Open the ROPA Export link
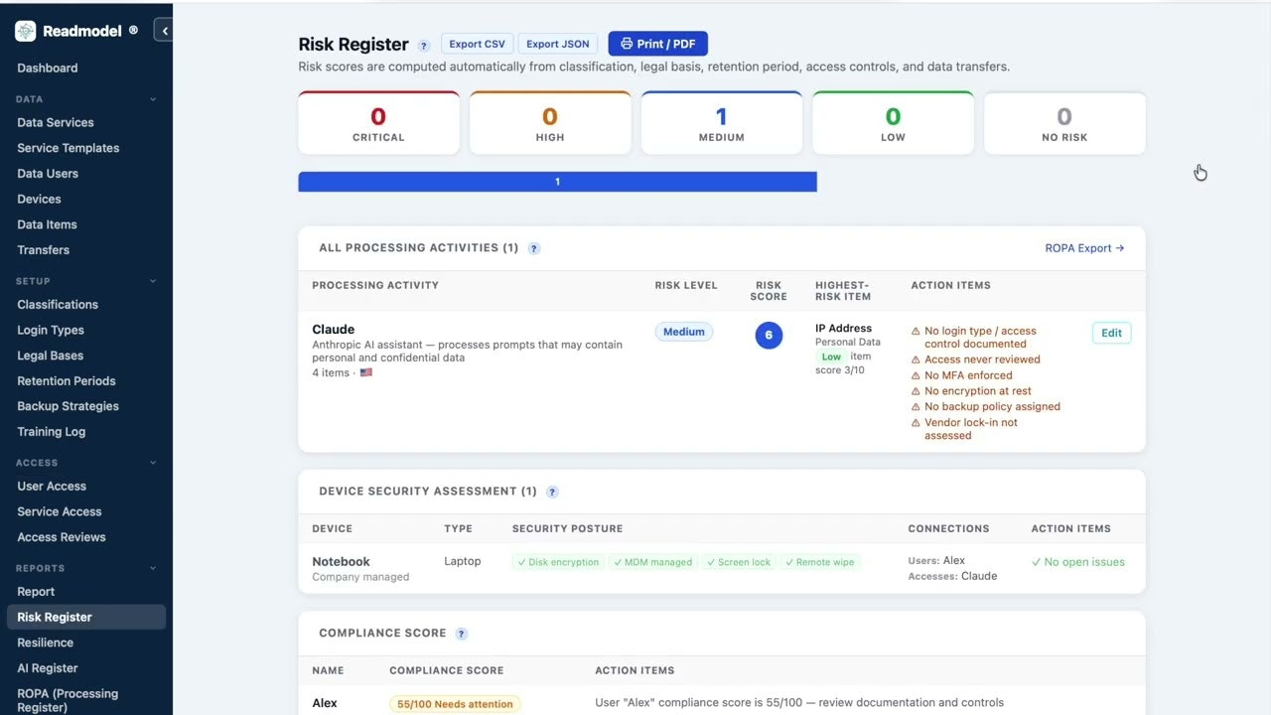 click(x=1084, y=248)
